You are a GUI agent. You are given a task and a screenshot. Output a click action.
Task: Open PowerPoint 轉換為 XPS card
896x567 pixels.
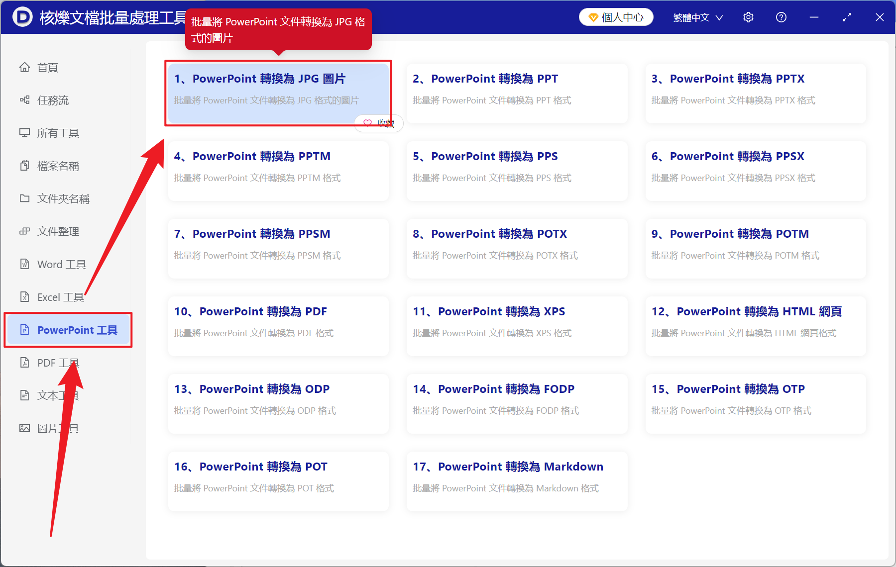pyautogui.click(x=517, y=326)
